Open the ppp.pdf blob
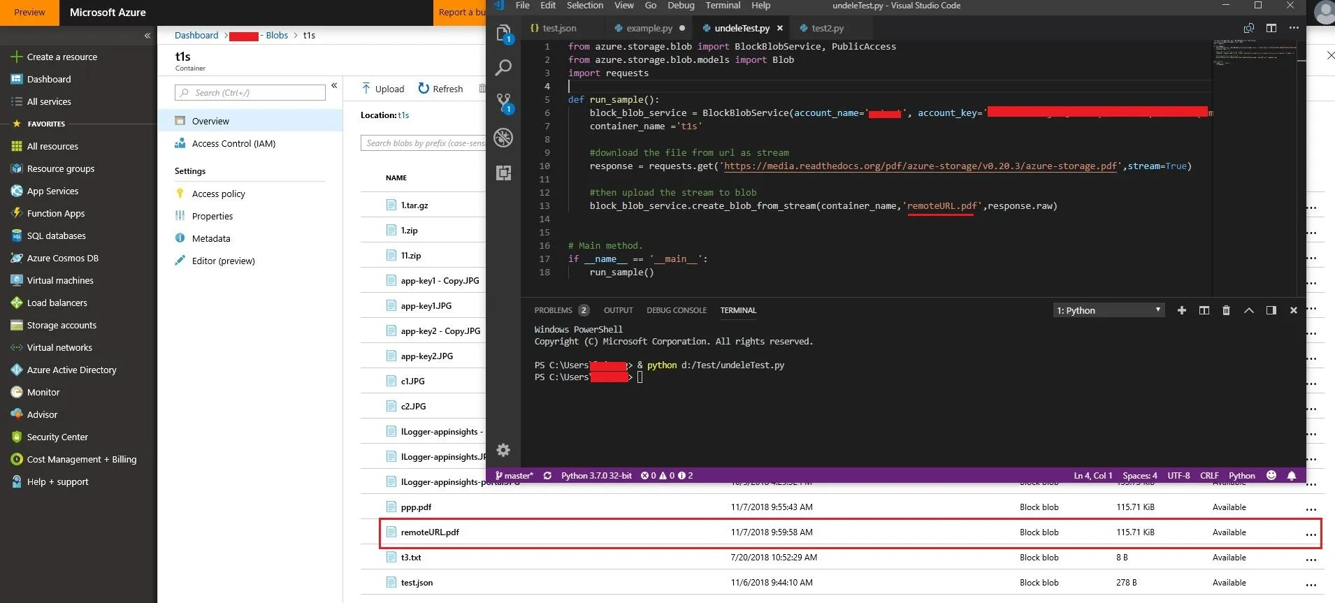 tap(416, 507)
